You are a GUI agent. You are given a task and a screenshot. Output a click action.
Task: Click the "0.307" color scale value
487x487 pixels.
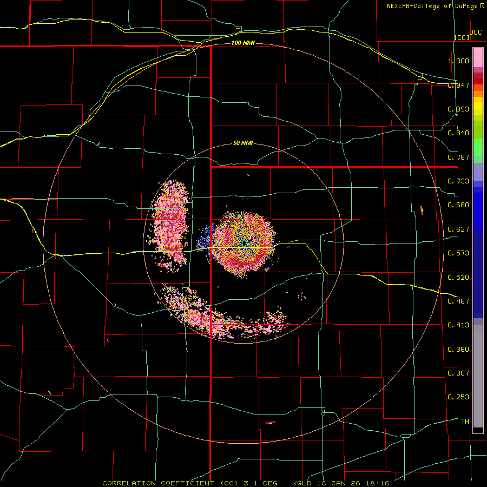point(458,373)
